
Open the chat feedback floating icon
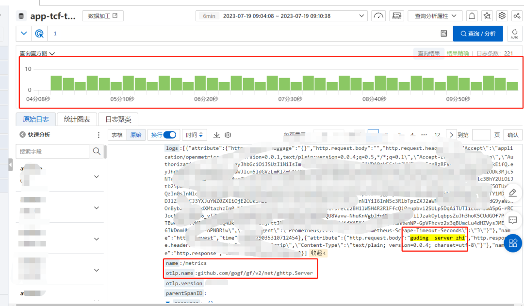coord(513,220)
